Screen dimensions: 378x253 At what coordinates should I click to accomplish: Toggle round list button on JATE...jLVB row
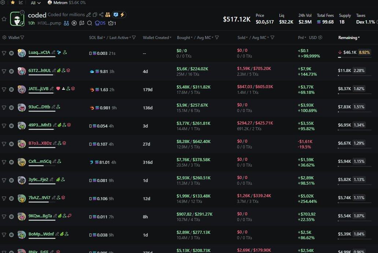point(11,89)
